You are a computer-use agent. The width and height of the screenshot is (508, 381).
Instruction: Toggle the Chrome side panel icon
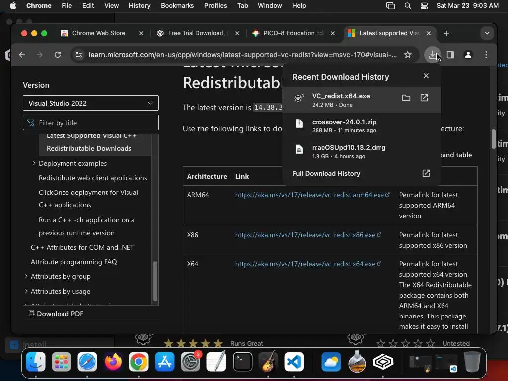[450, 55]
